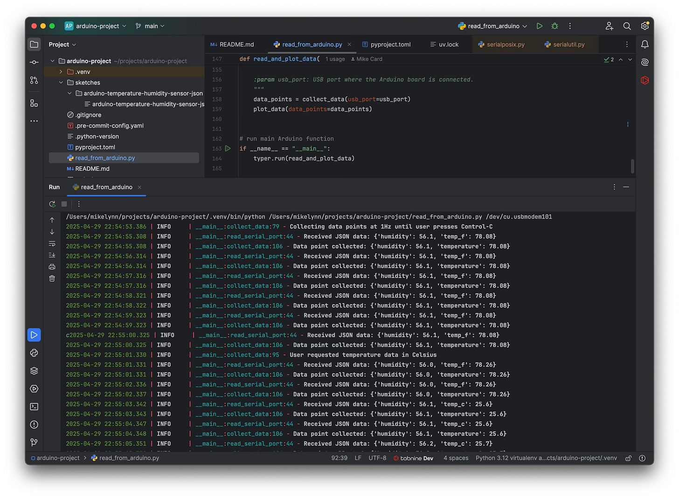Open the Problems tool window

pyautogui.click(x=34, y=424)
